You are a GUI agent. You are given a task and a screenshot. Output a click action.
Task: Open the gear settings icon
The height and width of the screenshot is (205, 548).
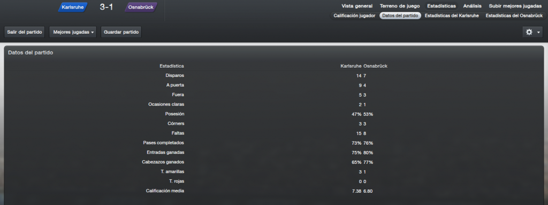pos(529,32)
